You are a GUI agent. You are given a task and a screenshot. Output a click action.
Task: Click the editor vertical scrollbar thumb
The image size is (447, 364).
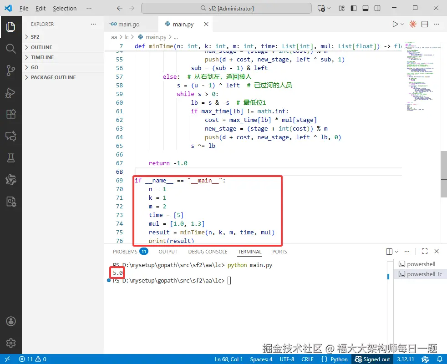(x=444, y=174)
